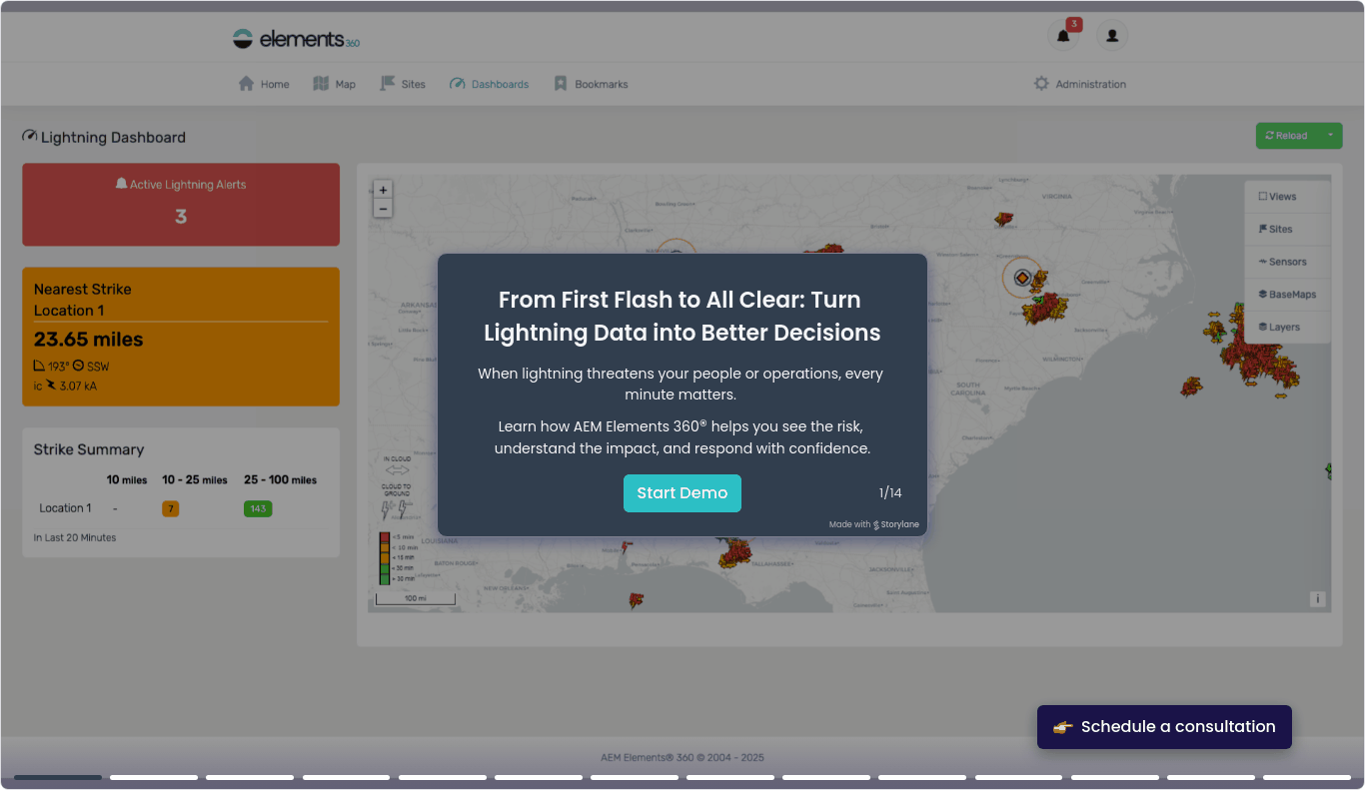This screenshot has width=1365, height=790.
Task: Click the In Cloud double-arrow legend icon
Action: (397, 469)
